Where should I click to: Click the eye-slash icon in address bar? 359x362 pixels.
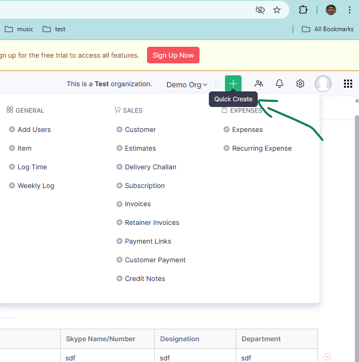[x=260, y=10]
